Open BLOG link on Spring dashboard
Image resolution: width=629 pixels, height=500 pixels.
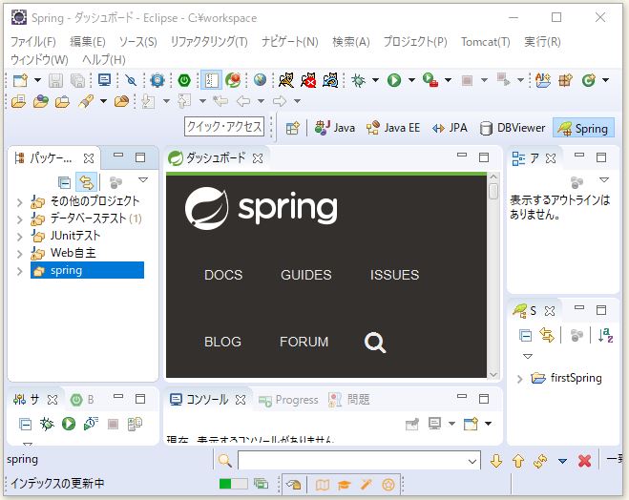[x=222, y=342]
